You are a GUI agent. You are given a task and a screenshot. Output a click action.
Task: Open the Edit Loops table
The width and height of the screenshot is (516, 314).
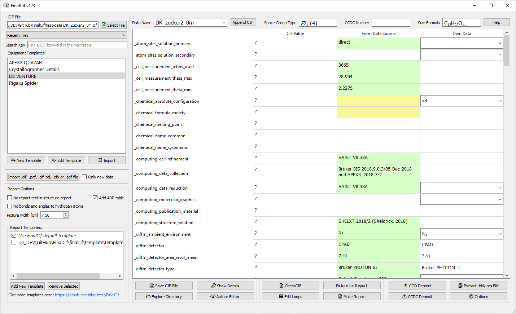pos(290,297)
